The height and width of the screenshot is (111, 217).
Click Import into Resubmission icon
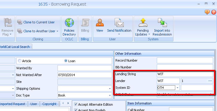tap(162, 22)
